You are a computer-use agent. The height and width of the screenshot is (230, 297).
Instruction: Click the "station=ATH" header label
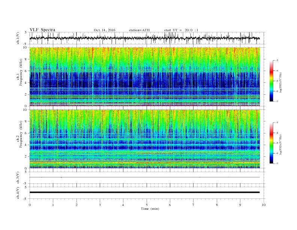pos(139,30)
